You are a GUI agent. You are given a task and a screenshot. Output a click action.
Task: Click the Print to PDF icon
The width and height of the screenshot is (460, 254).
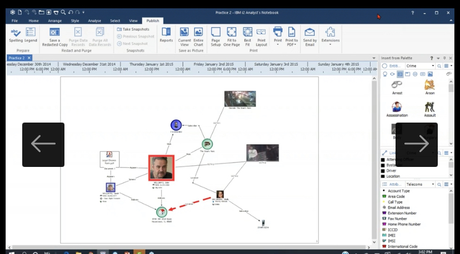pos(291,32)
